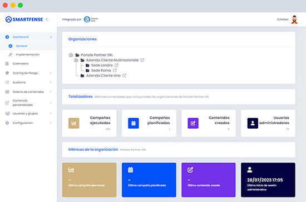Click Contenidos creados edit icon
306x202 pixels.
193,123
